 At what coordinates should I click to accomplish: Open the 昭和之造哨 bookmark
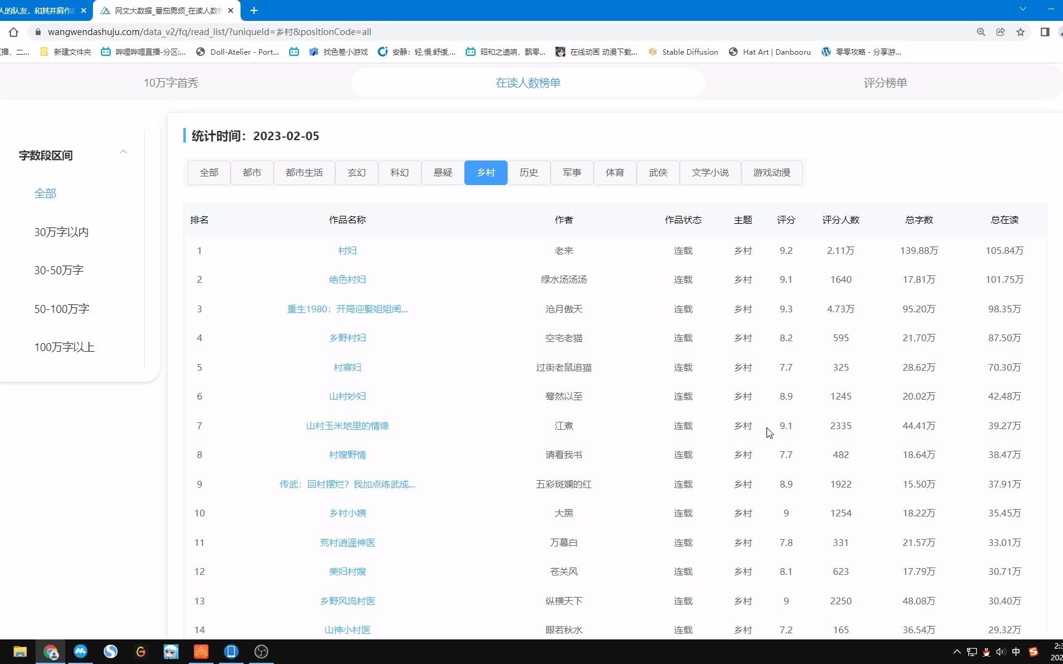(x=506, y=52)
